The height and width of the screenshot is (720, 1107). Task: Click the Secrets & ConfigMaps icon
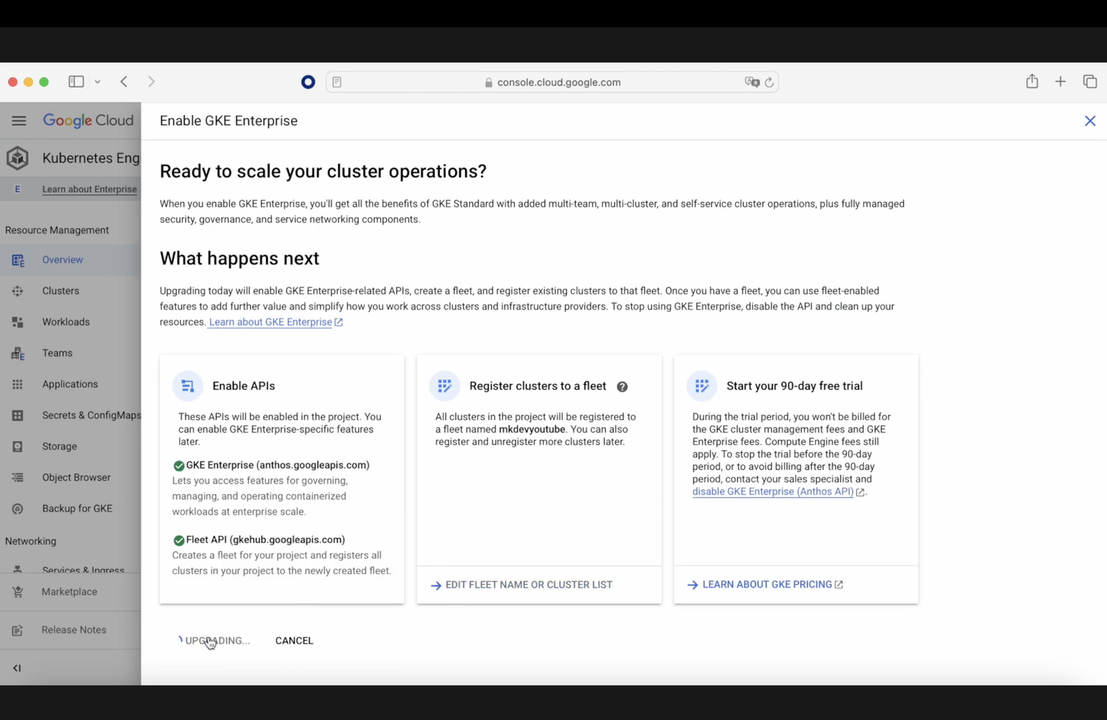pyautogui.click(x=18, y=416)
